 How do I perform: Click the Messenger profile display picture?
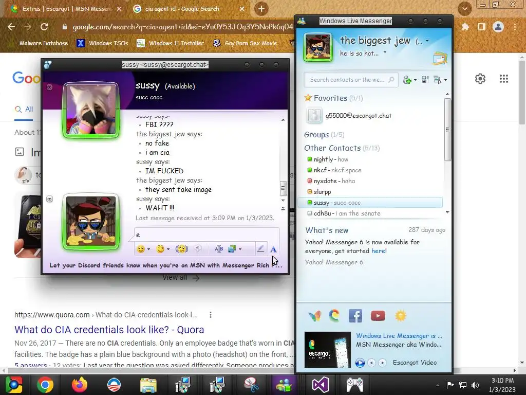(317, 47)
